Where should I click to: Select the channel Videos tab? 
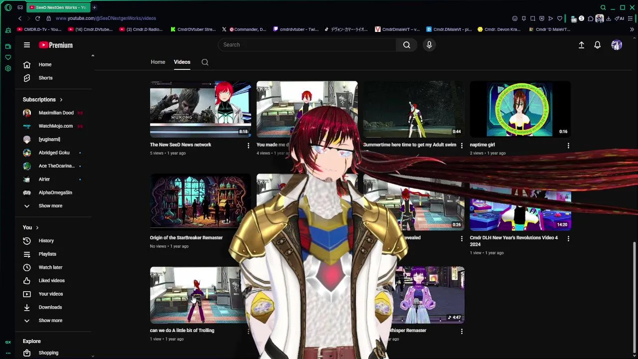[x=182, y=62]
